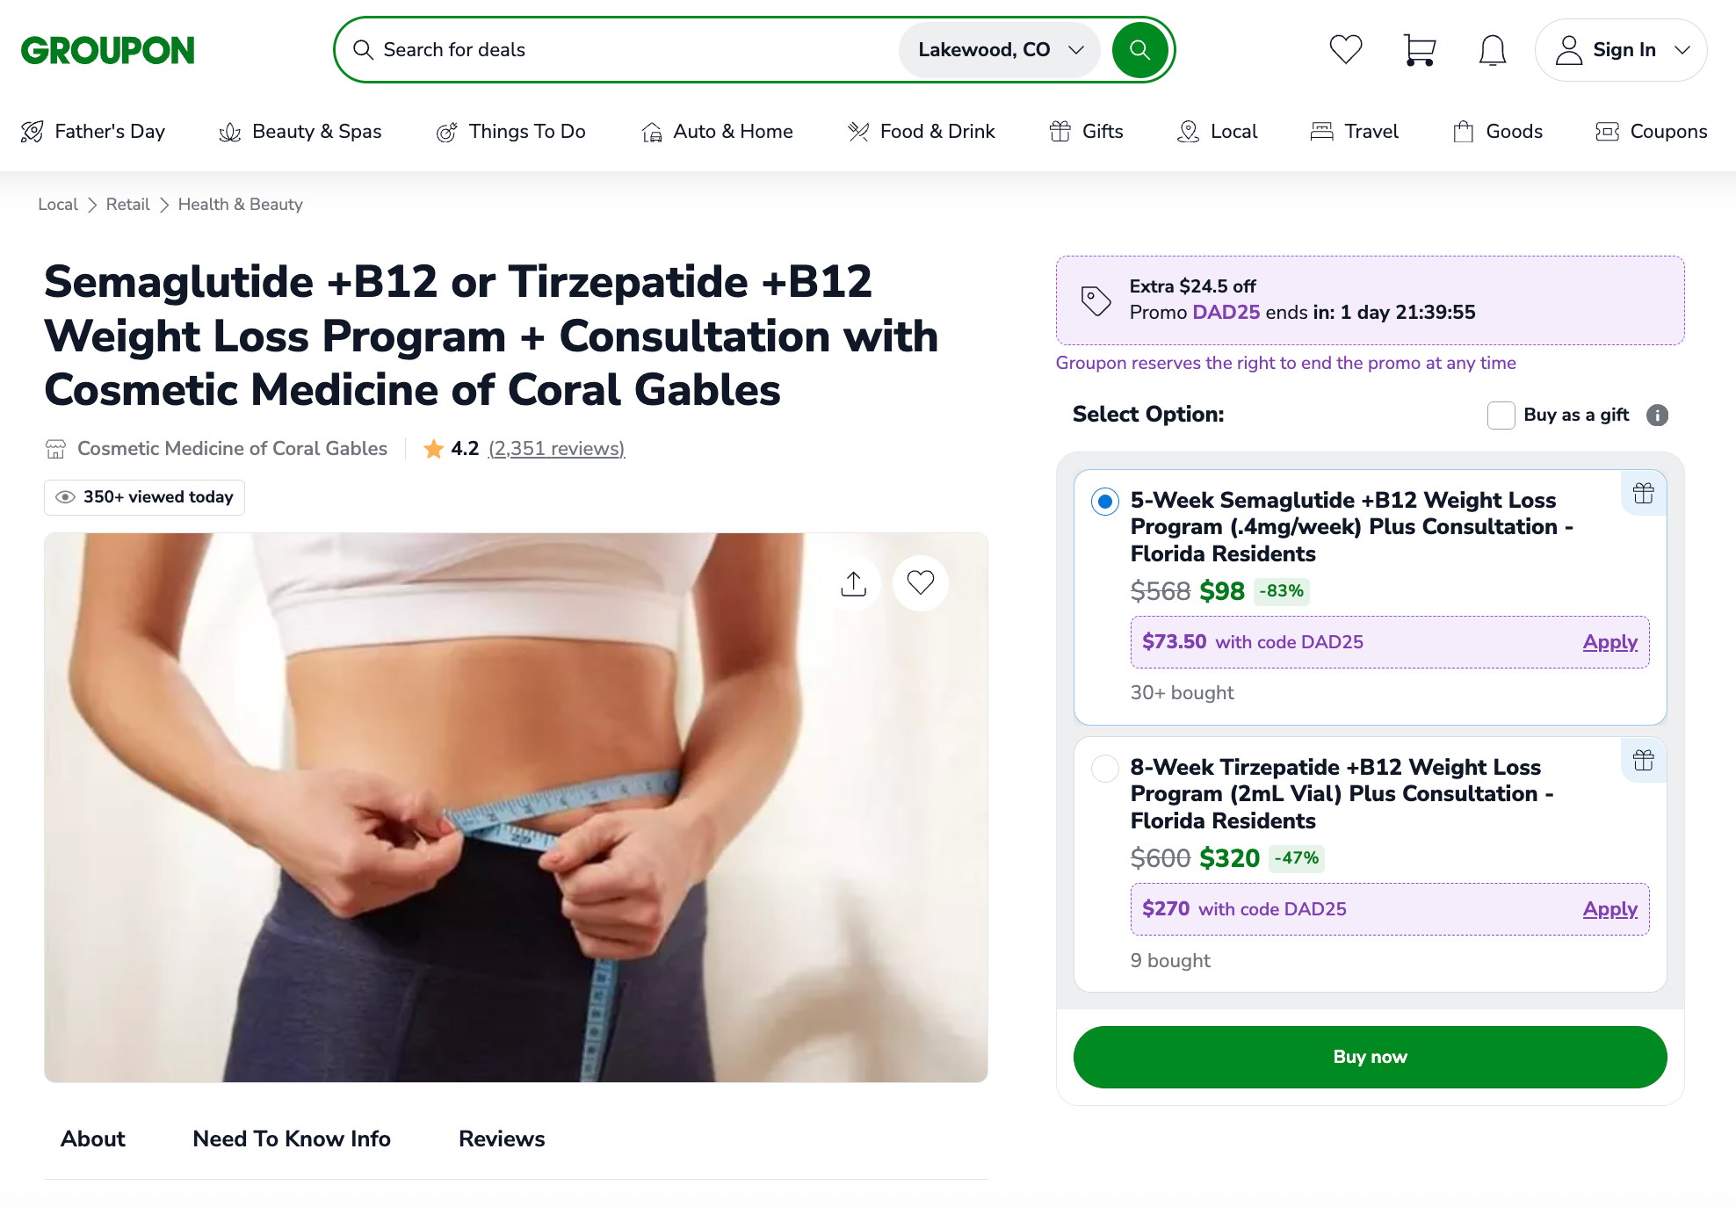Switch to the Need To Know Info tab
Viewport: 1736px width, 1207px height.
click(292, 1138)
